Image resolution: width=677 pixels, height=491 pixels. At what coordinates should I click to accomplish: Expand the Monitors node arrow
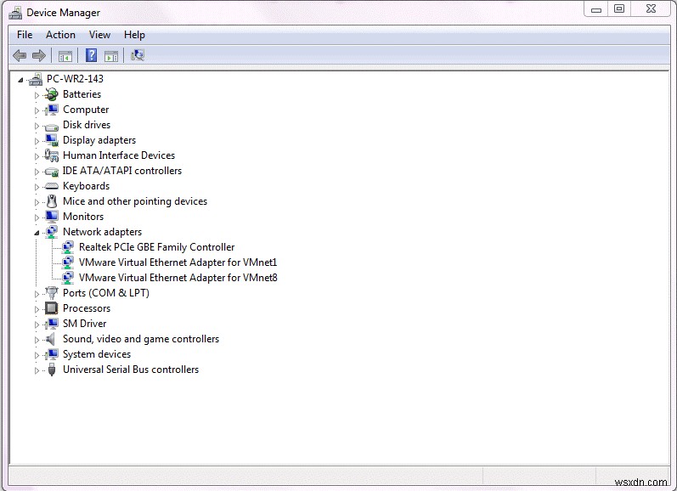pos(37,217)
